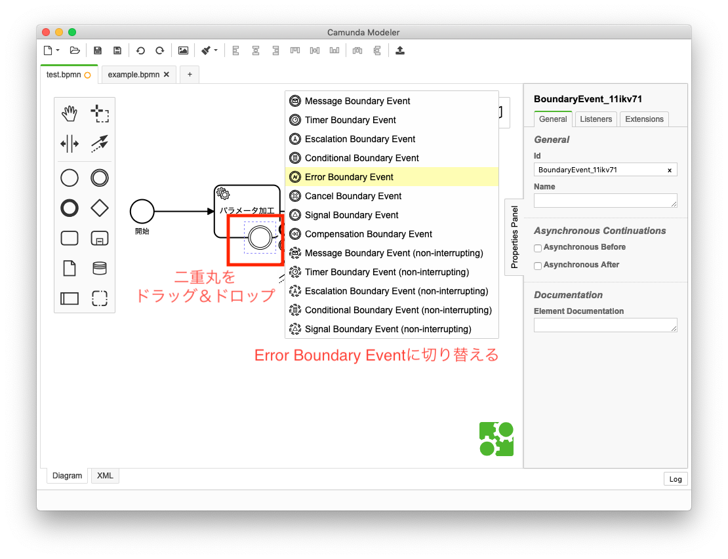This screenshot has height=559, width=728.
Task: Choose Escalation Boundary Event (non-interrupting)
Action: 392,292
